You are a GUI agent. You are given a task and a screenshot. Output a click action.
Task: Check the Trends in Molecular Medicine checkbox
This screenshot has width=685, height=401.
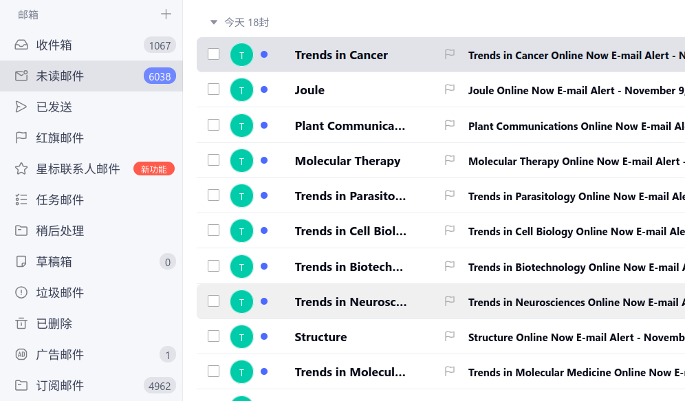tap(214, 371)
